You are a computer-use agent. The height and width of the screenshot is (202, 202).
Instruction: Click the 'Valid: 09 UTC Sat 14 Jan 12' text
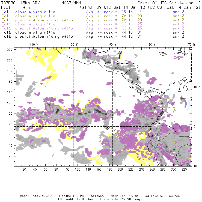coord(112,7)
